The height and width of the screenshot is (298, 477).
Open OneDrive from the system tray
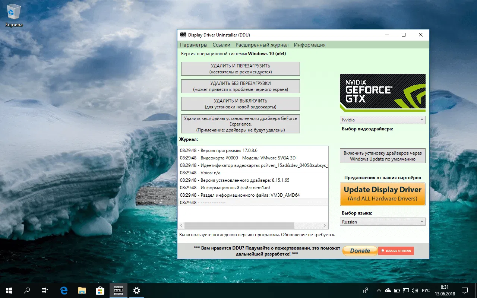point(388,290)
